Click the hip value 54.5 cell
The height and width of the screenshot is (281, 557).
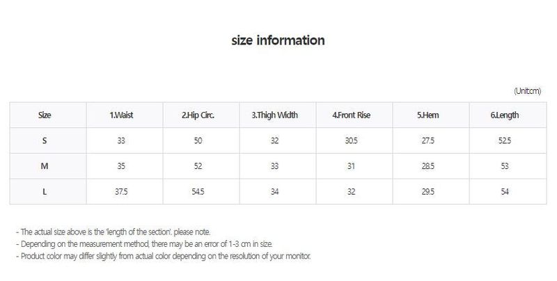point(201,191)
